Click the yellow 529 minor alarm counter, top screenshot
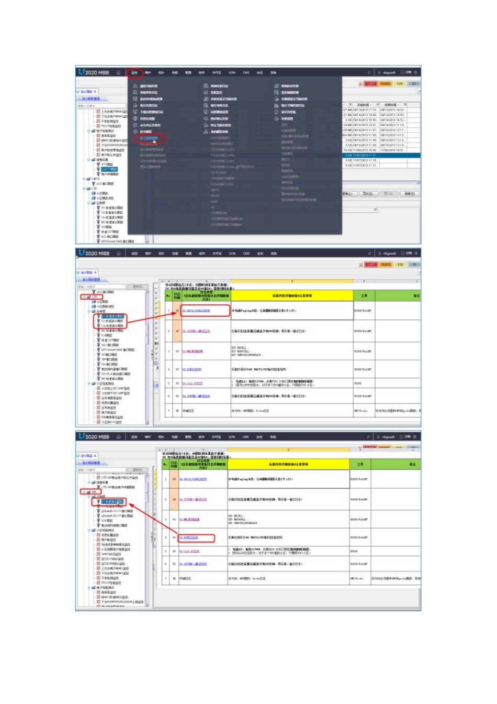 point(400,84)
